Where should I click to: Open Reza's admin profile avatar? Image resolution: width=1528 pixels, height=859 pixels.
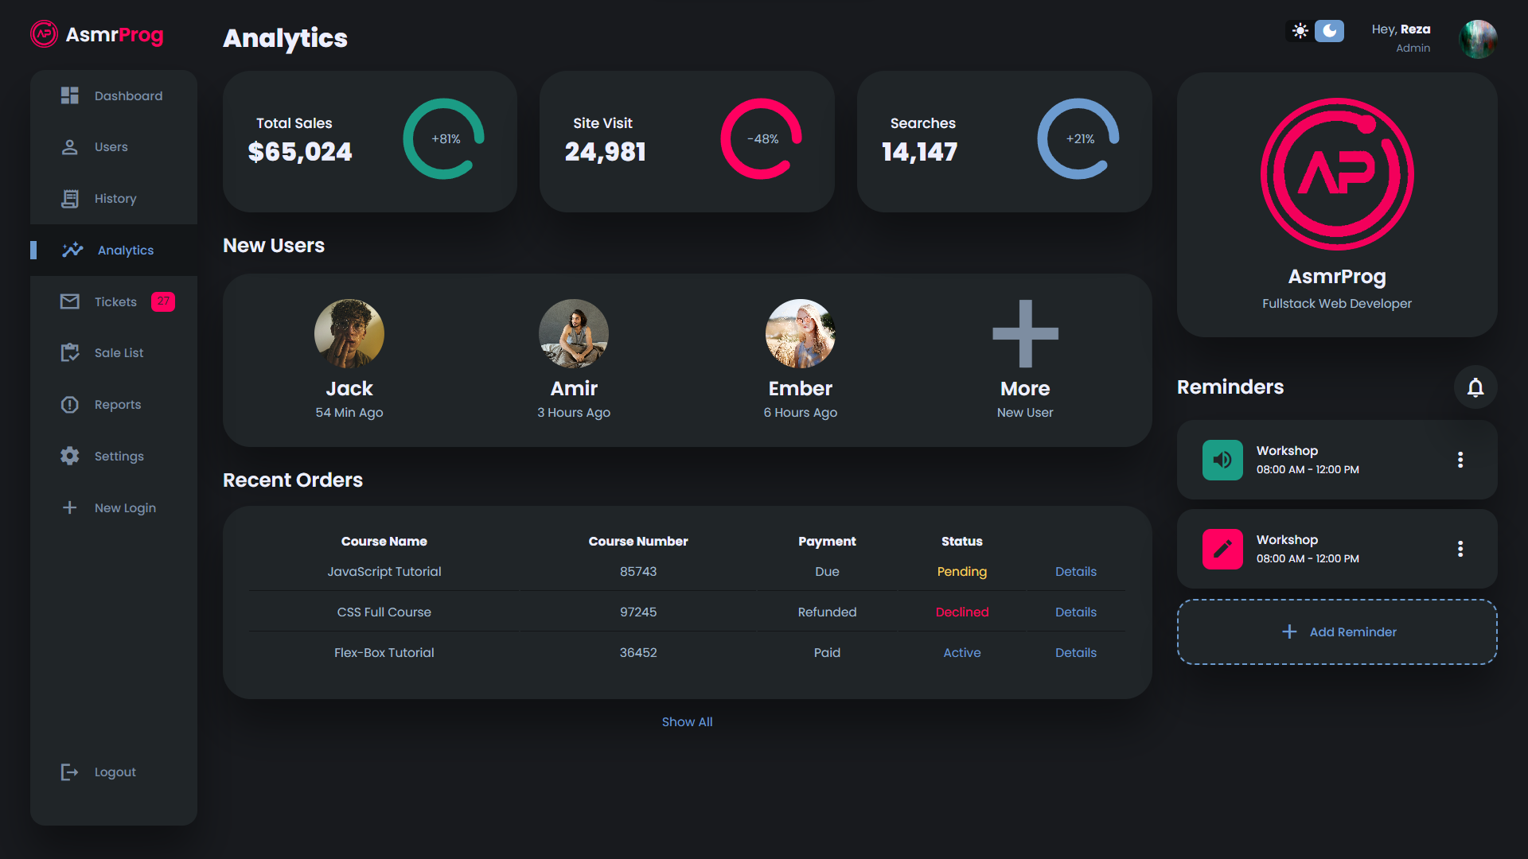1478,38
